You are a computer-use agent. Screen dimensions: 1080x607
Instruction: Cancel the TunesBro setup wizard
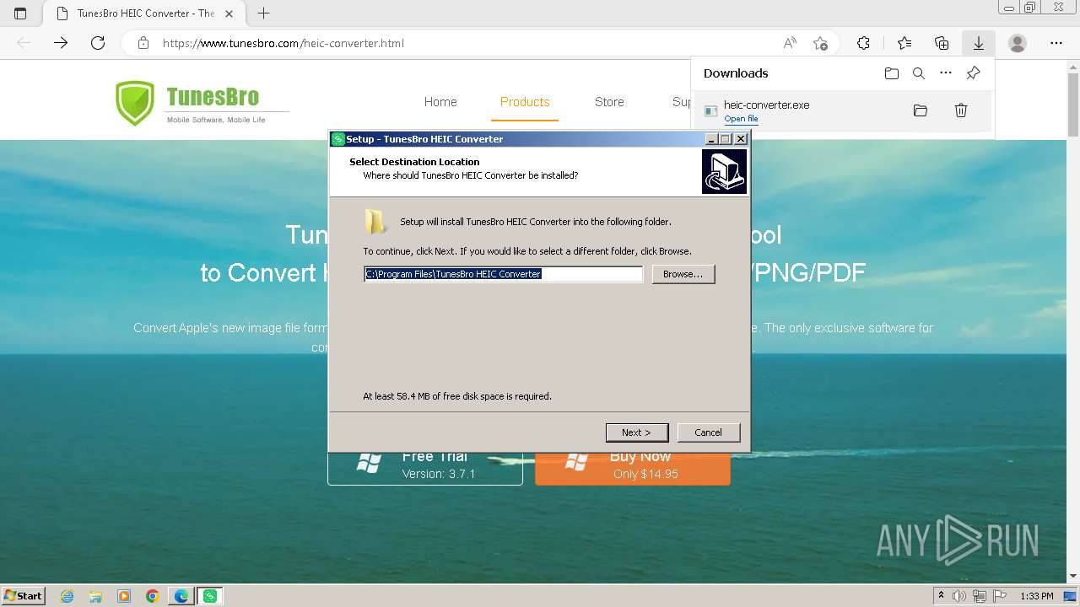[x=709, y=432]
